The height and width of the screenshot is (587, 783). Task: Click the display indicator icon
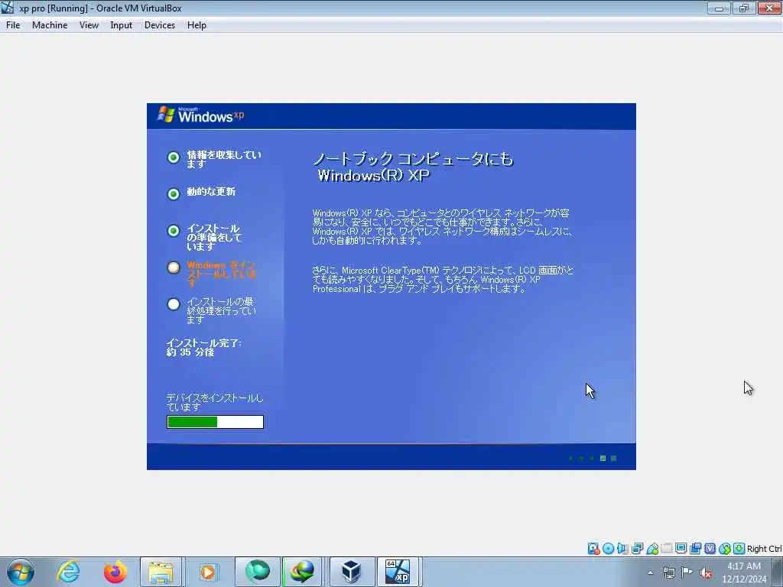tap(681, 549)
